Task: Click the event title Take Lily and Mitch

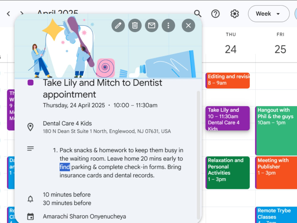Action: tap(102, 88)
